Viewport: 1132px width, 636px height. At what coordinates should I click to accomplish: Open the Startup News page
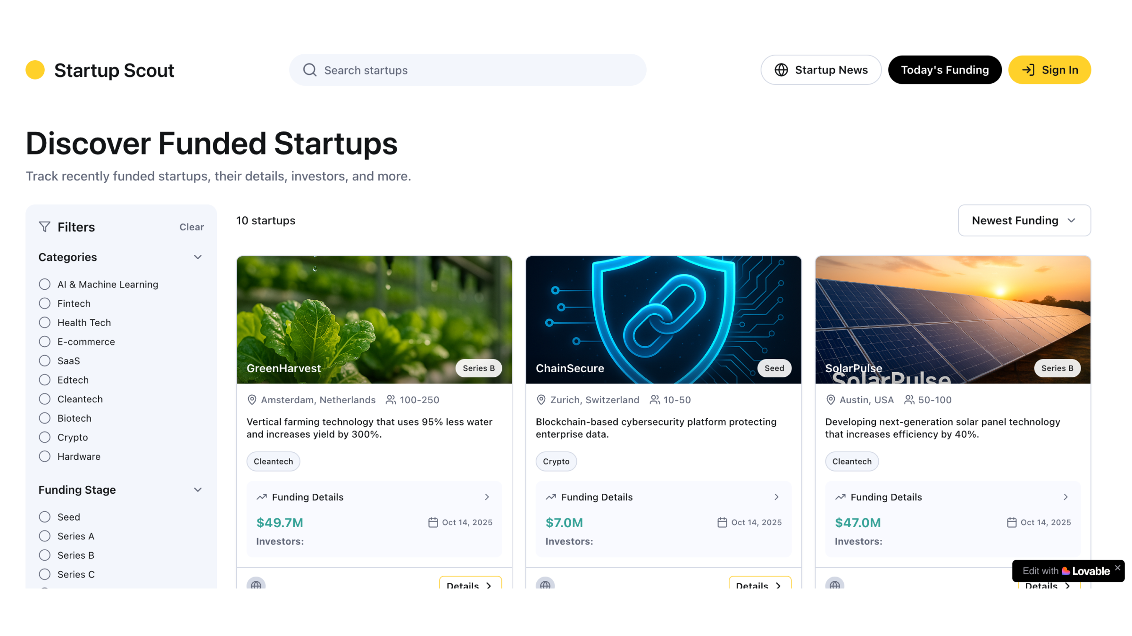(x=821, y=70)
